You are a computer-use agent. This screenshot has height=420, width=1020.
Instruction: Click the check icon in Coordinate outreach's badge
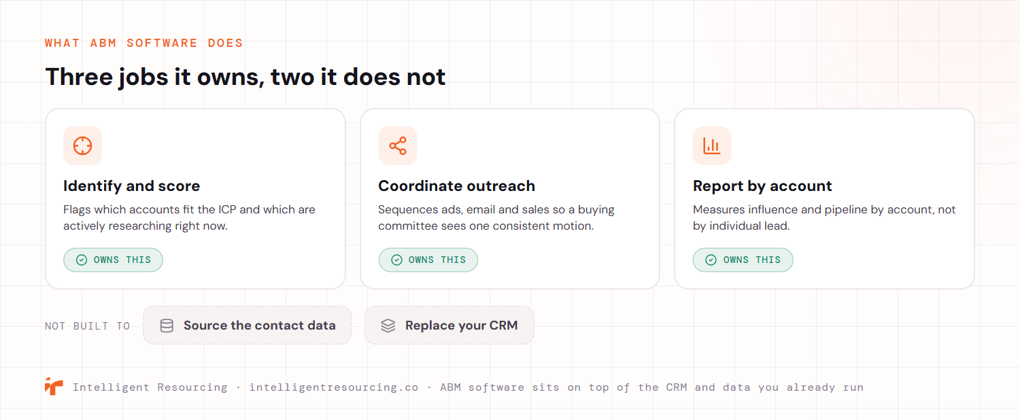tap(396, 260)
